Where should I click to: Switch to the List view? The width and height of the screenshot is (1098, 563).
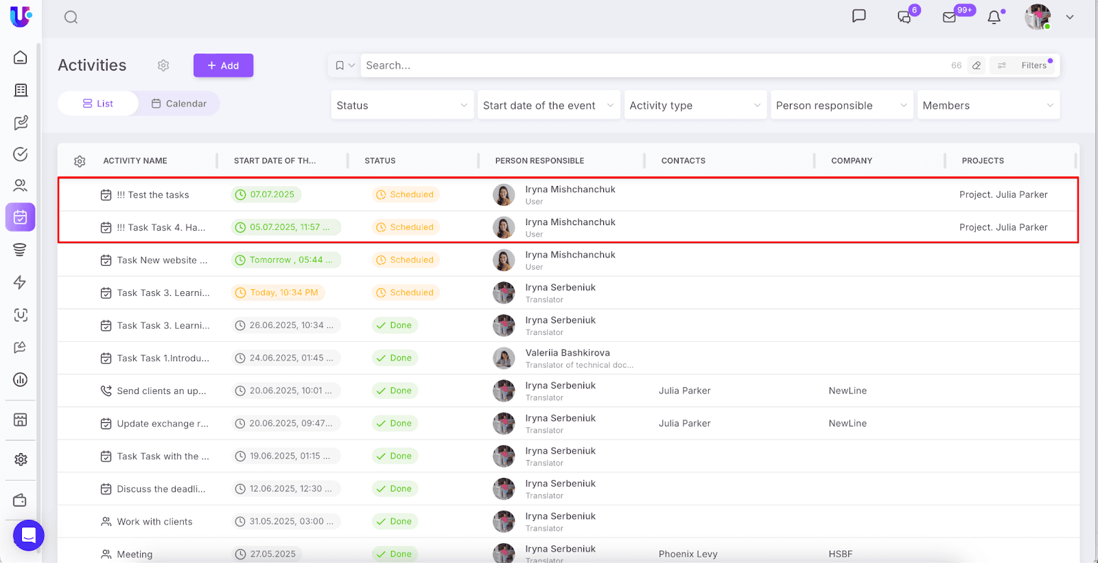pyautogui.click(x=98, y=104)
